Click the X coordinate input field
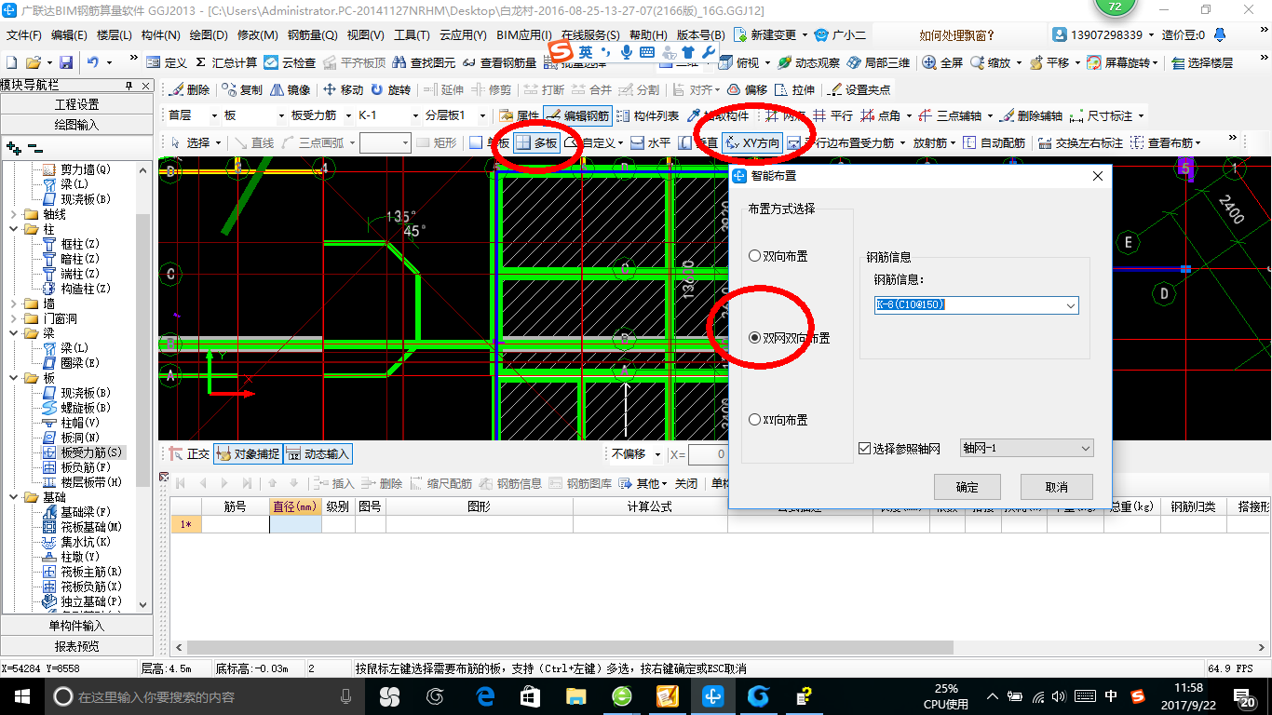This screenshot has width=1272, height=715. point(708,454)
